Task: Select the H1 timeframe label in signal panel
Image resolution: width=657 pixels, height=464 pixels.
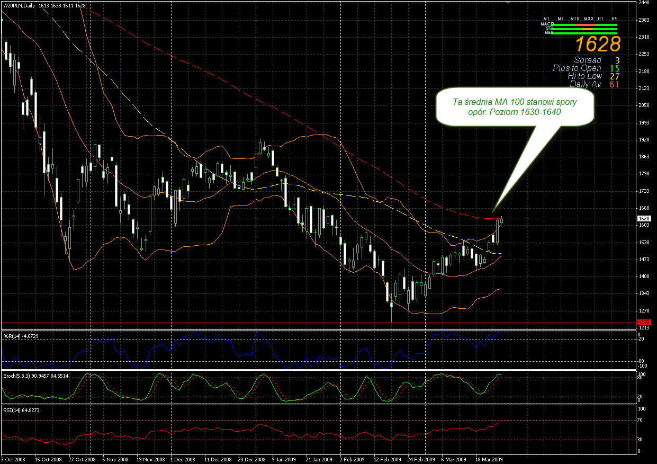Action: pos(600,19)
